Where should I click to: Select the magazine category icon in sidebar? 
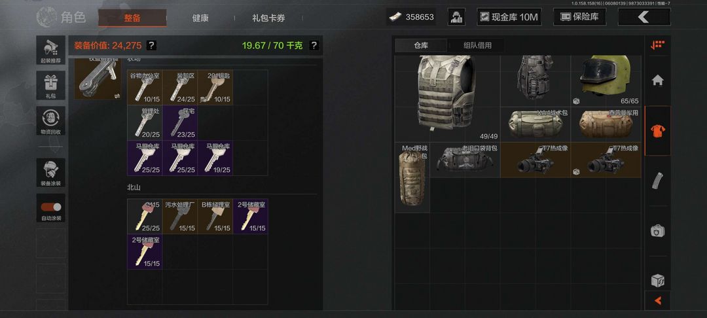[x=657, y=181]
